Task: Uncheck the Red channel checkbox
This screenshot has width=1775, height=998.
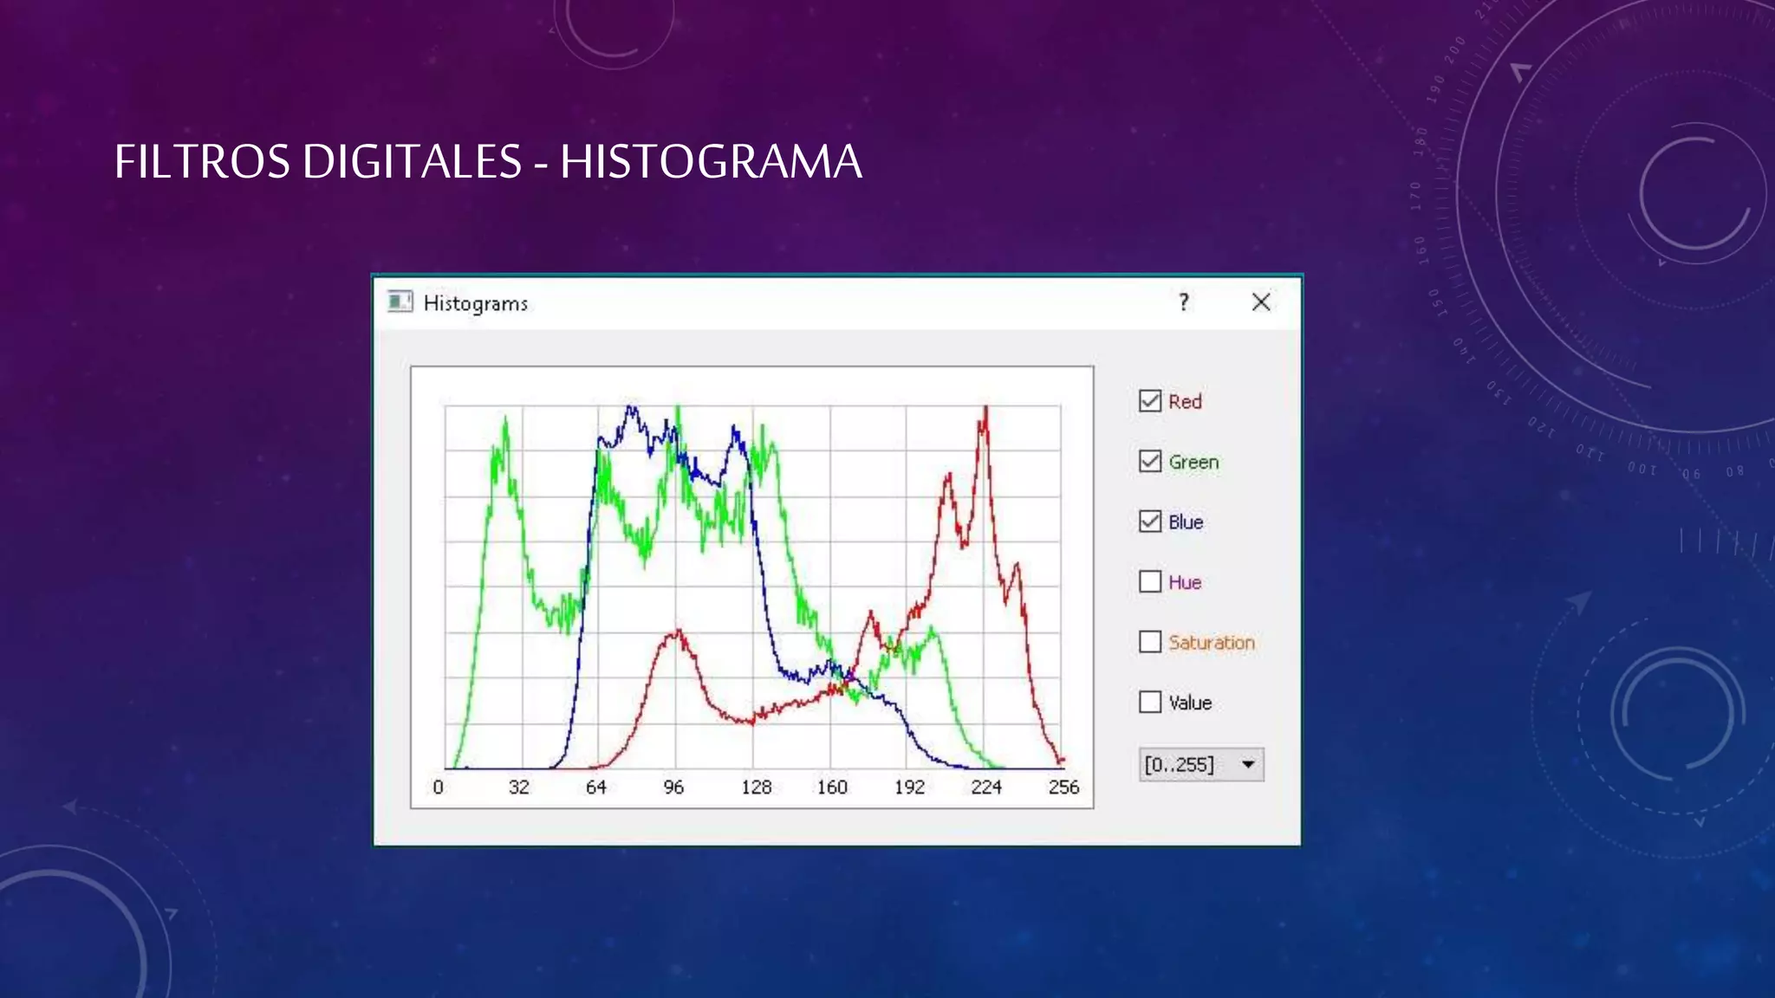Action: click(1150, 401)
